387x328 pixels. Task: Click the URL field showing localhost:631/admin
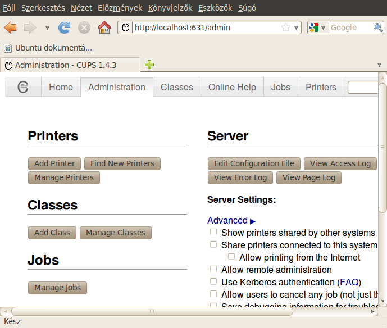pyautogui.click(x=207, y=28)
